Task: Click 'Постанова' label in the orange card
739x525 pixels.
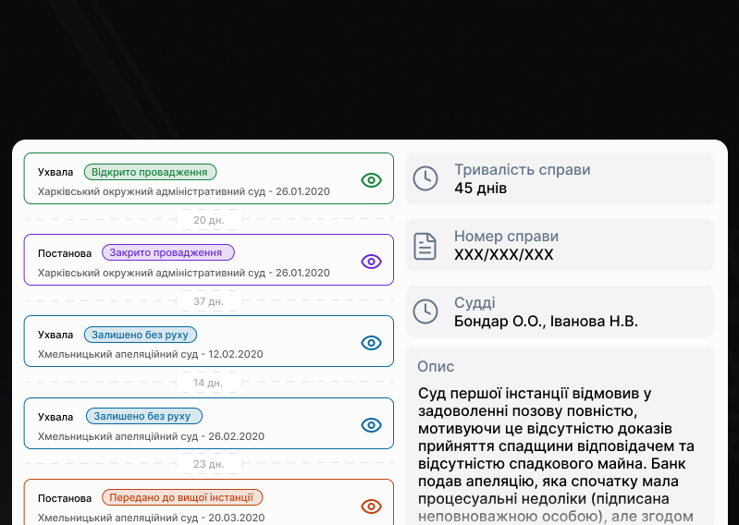Action: (65, 498)
